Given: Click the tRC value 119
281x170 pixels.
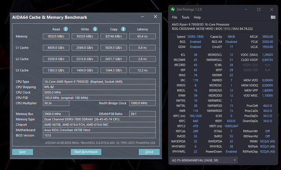Looking at the screenshot, I should click(195, 80).
